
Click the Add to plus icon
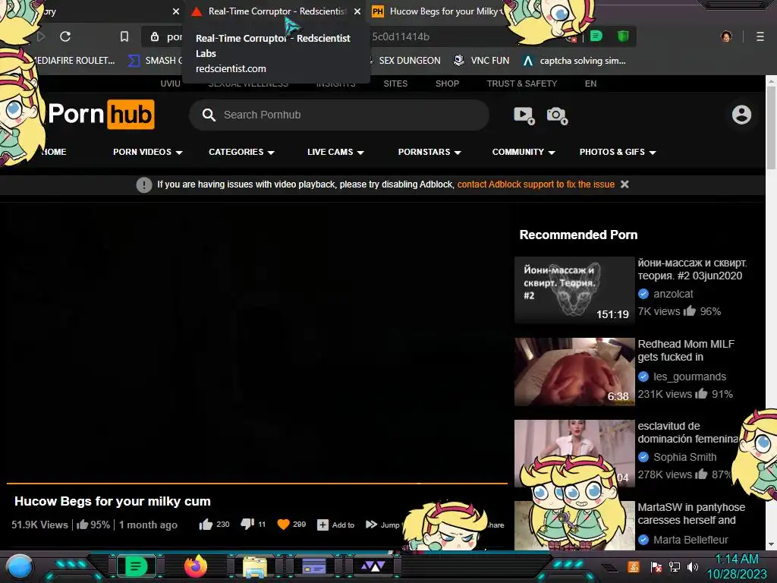[x=322, y=525]
